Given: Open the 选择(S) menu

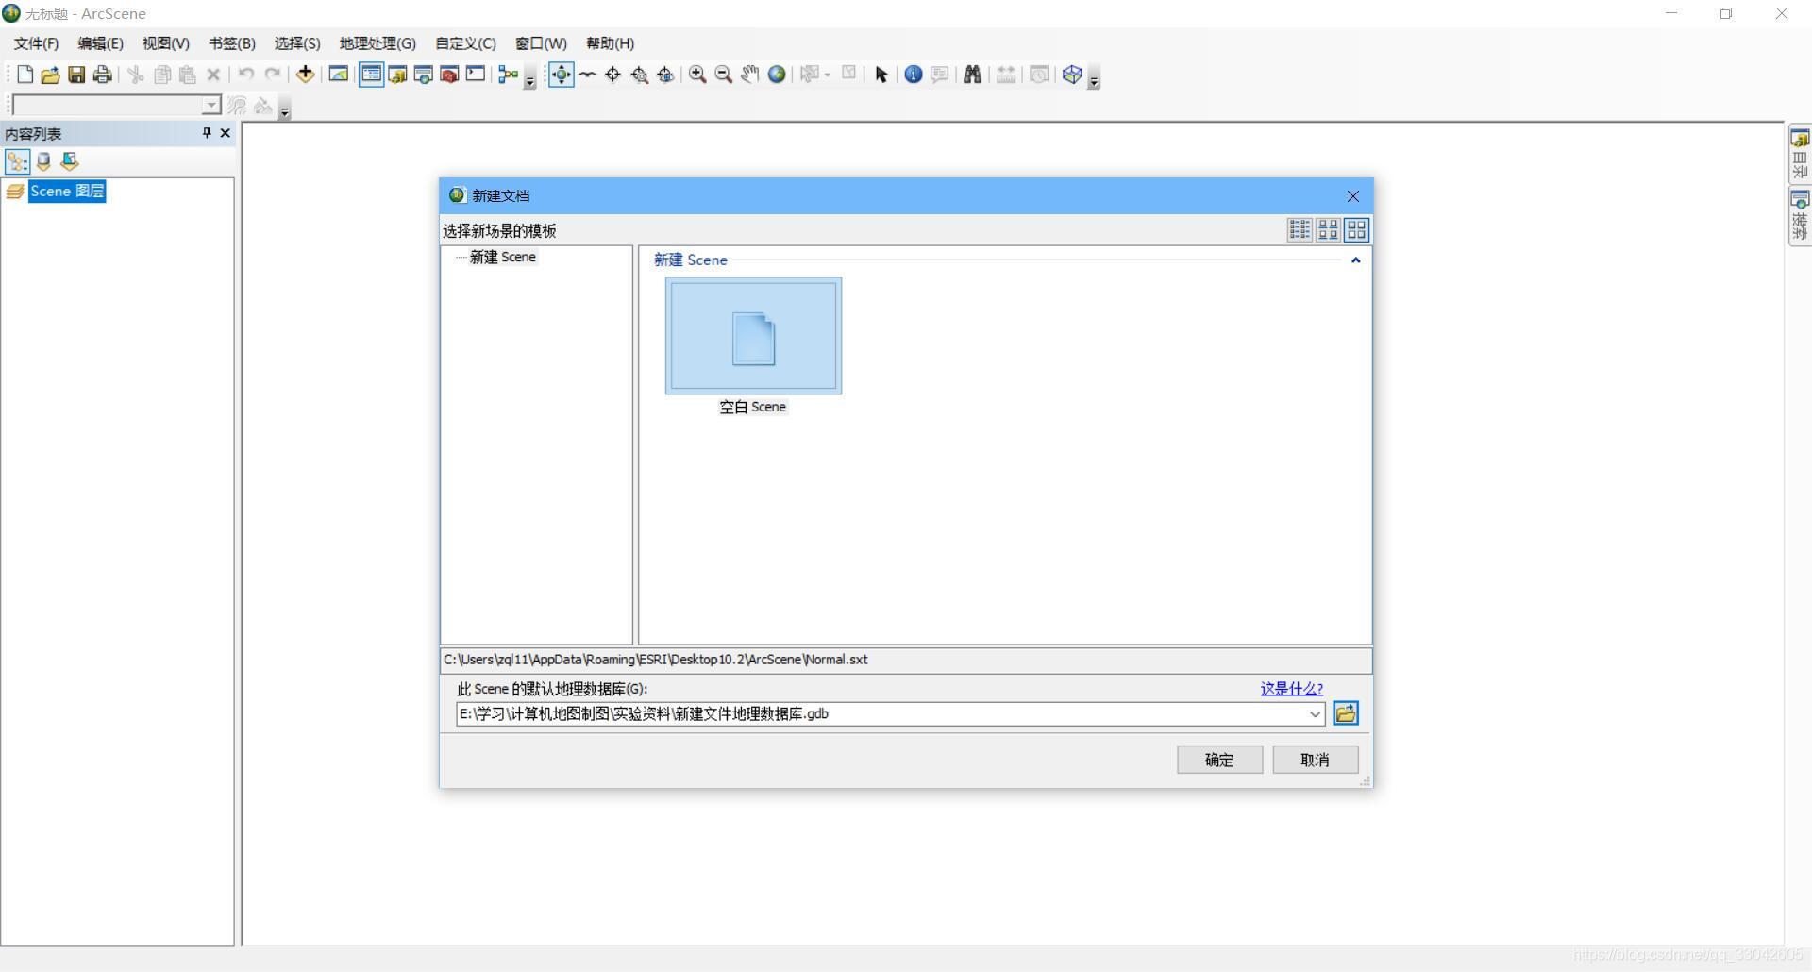Looking at the screenshot, I should (297, 43).
